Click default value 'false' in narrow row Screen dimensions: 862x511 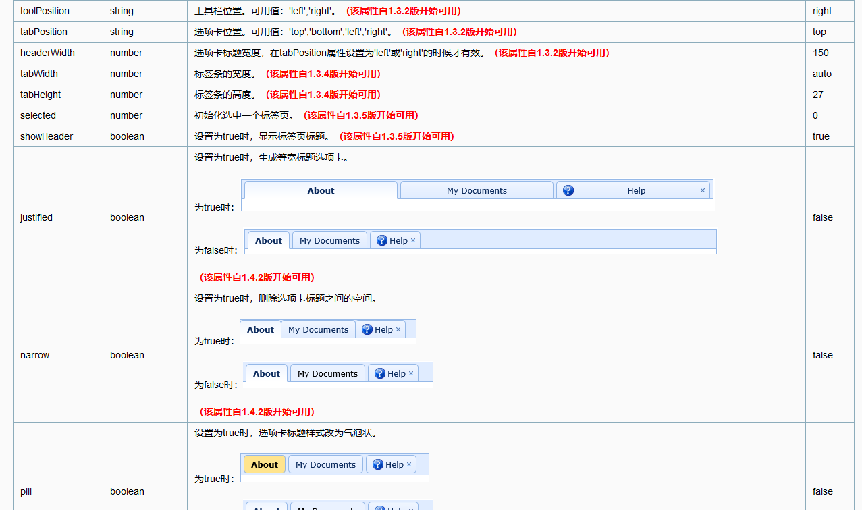(x=823, y=355)
